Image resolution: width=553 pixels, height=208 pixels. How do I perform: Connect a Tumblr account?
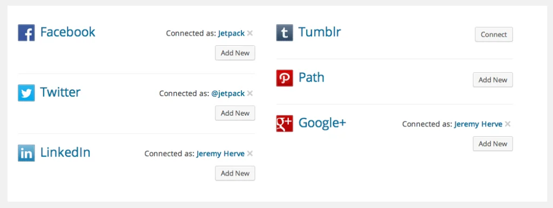tap(494, 35)
